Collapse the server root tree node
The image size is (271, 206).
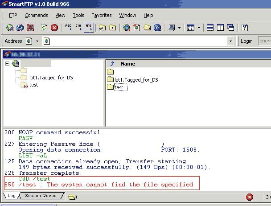tap(8, 64)
